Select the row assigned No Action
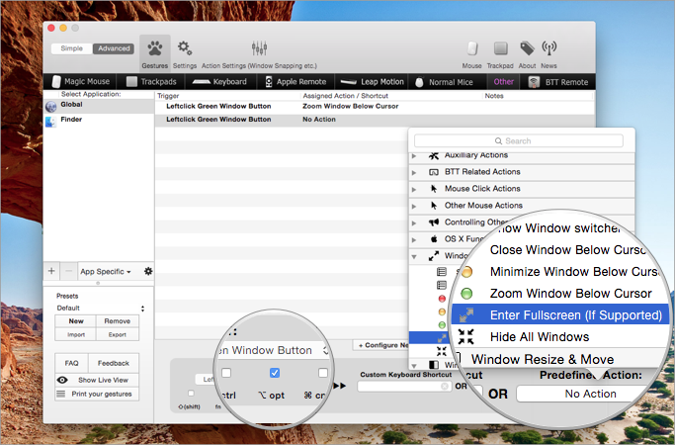 coord(375,120)
